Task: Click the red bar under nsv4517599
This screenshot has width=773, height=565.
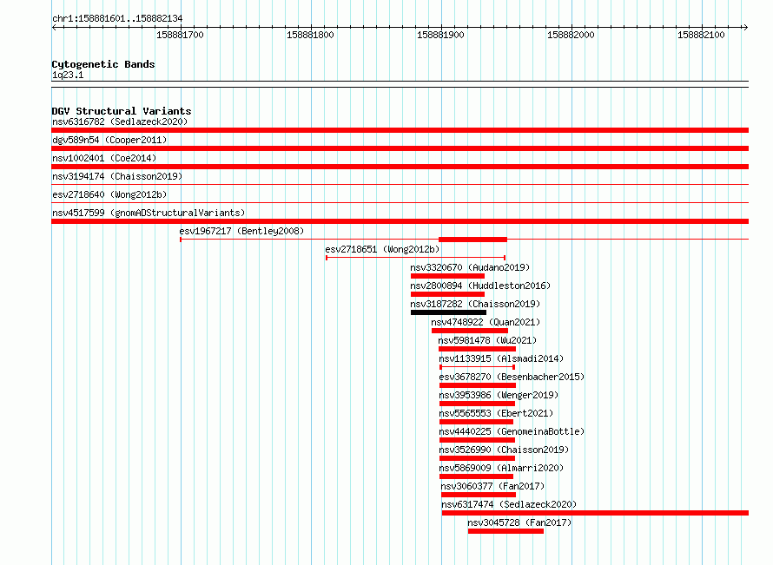Action: point(400,221)
